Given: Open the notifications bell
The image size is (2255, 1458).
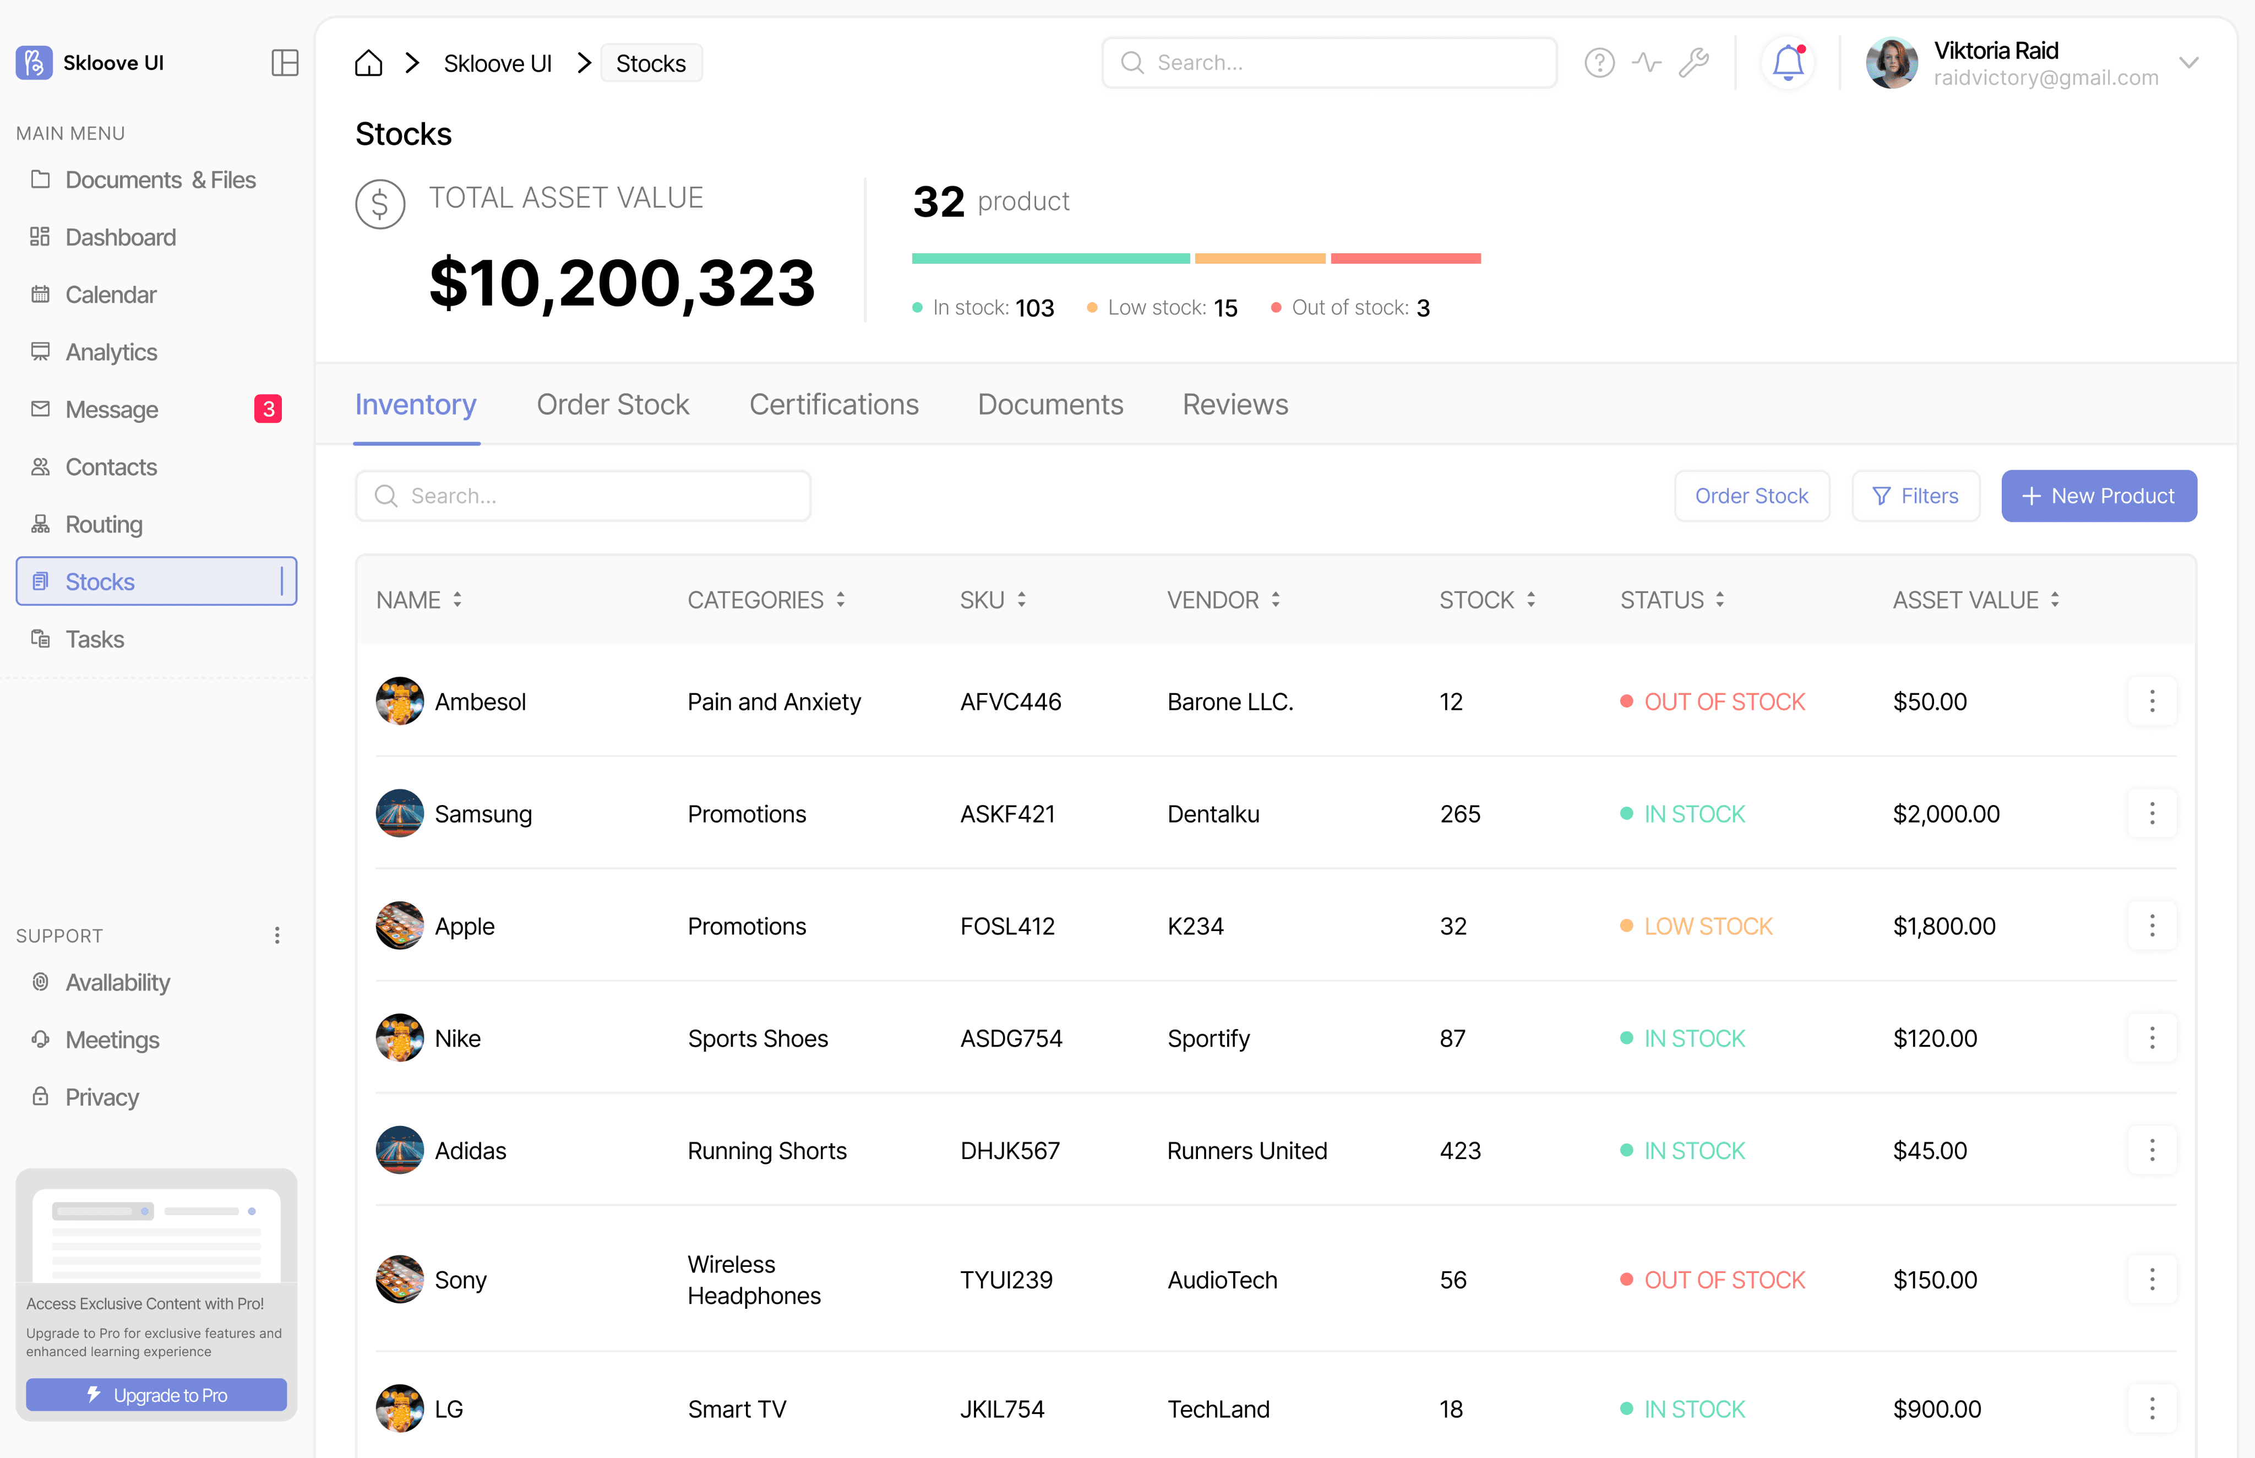Looking at the screenshot, I should pos(1788,62).
